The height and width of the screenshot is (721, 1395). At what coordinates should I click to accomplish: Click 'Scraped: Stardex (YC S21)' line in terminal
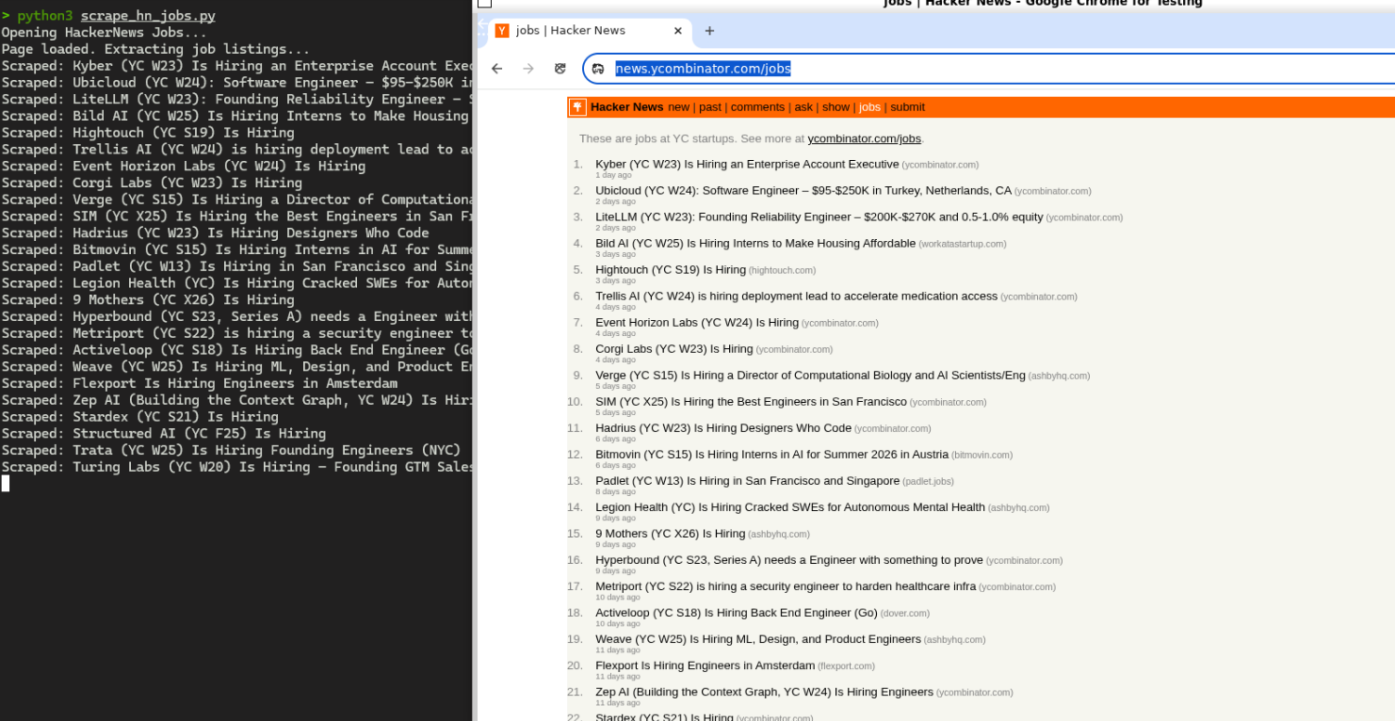coord(140,417)
